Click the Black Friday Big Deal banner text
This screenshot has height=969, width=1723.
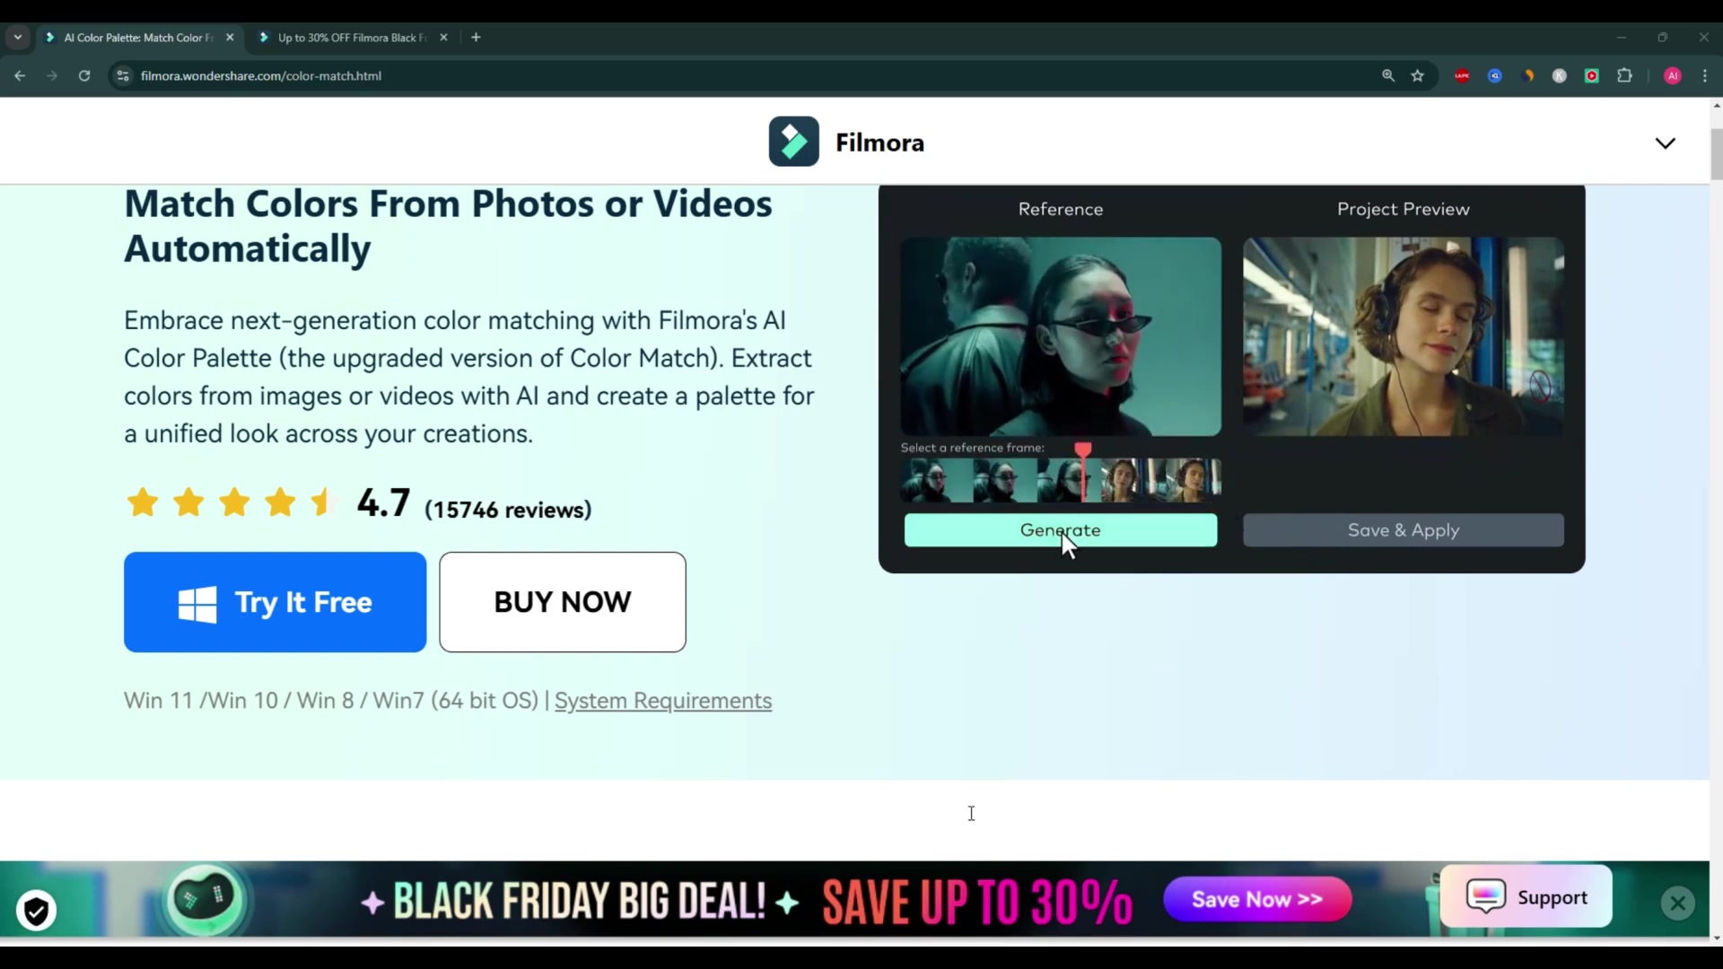(579, 901)
